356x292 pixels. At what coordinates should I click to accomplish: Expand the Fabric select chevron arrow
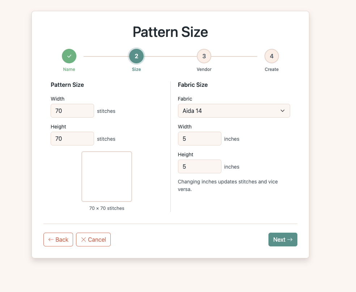tap(283, 111)
